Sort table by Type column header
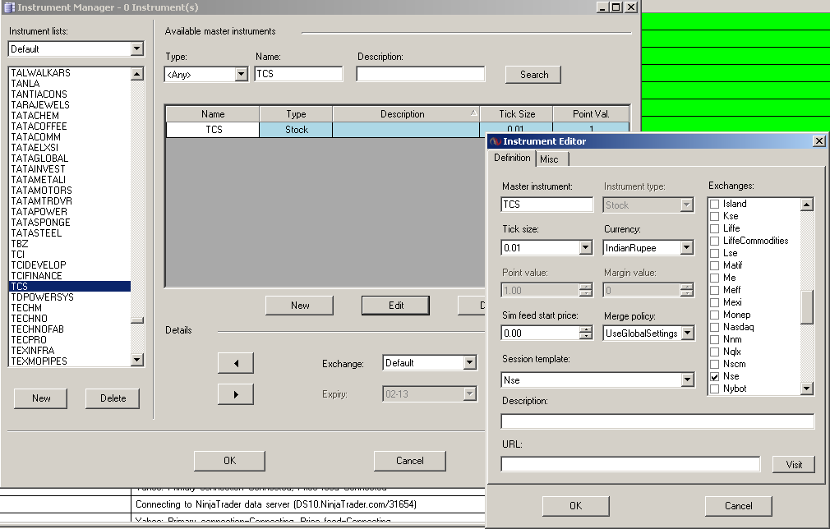 296,114
